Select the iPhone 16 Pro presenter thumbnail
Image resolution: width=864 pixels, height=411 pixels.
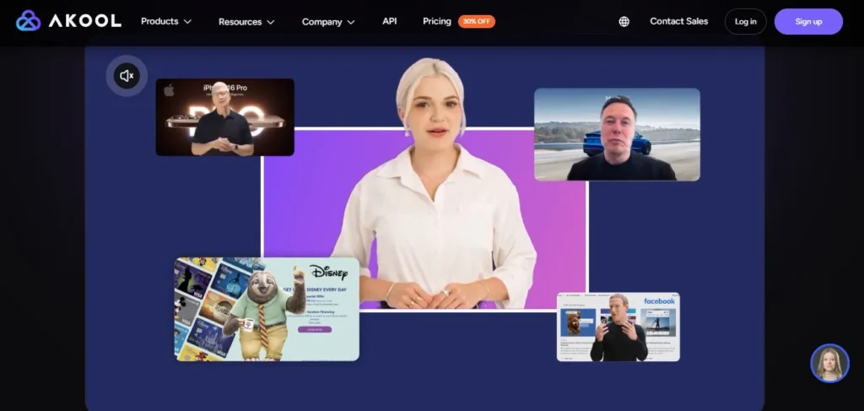pos(224,117)
